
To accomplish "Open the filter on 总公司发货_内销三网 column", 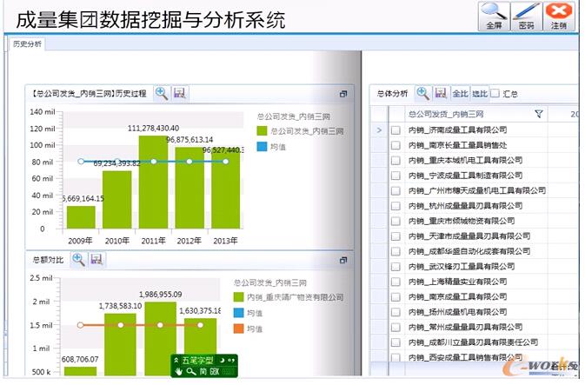I will 539,114.
